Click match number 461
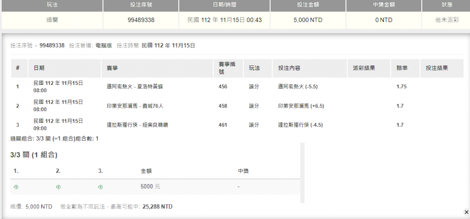The height and width of the screenshot is (219, 470). (223, 125)
